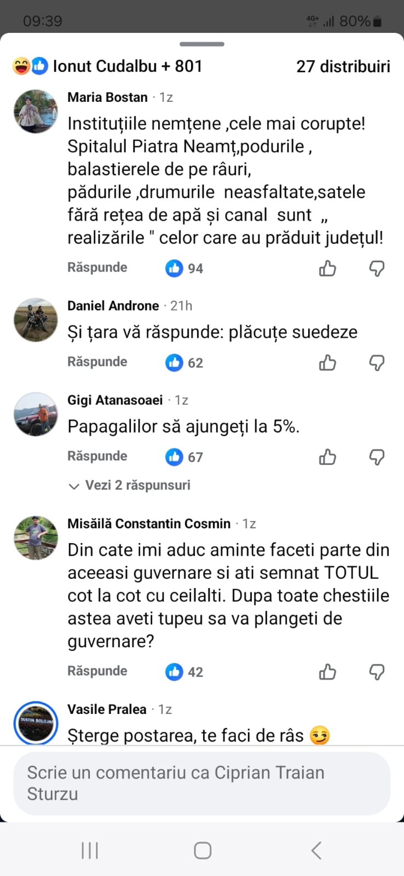This screenshot has width=404, height=876.
Task: Dislike Maria Bostan's comment
Action: 377,268
